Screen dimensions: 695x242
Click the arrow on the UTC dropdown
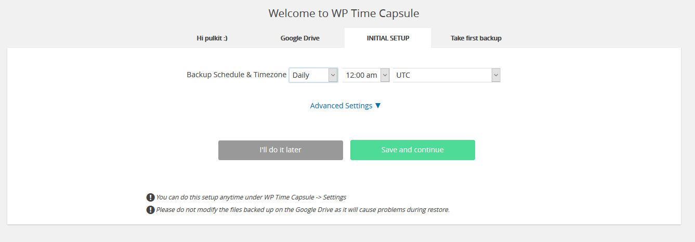click(x=496, y=75)
